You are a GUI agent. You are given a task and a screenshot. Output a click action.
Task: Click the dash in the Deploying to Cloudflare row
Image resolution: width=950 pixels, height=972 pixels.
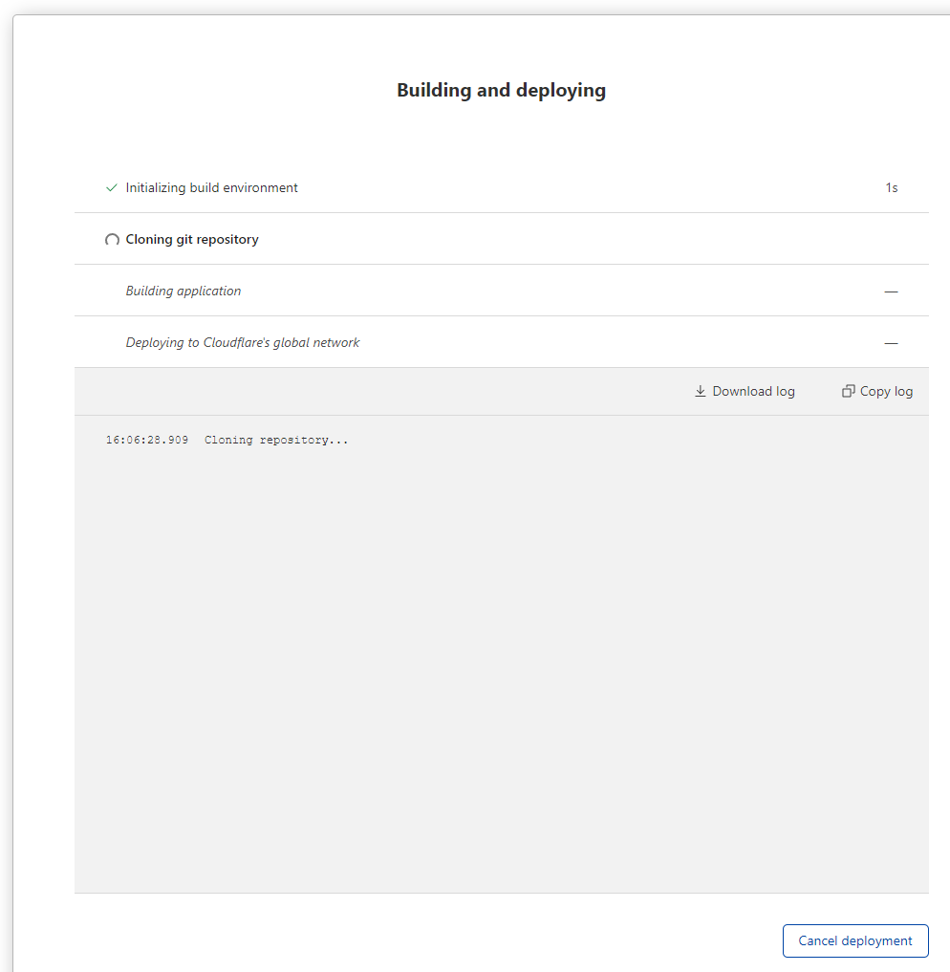tap(891, 343)
